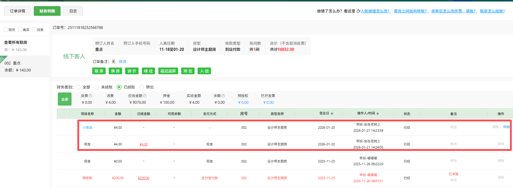Image resolution: width=513 pixels, height=188 pixels.
Task: Open 明细 for the 小商品 row
Action: pos(506,127)
